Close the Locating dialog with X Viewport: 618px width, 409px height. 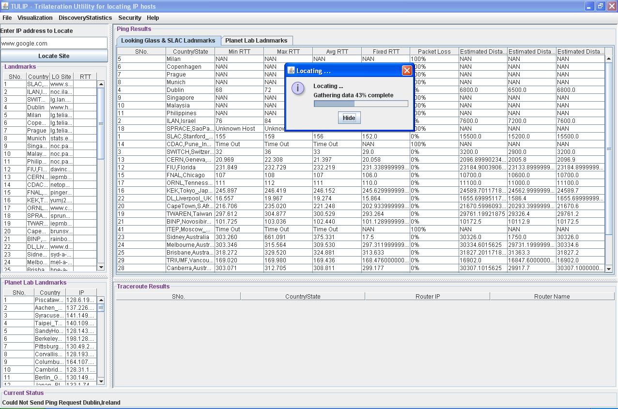pos(407,71)
